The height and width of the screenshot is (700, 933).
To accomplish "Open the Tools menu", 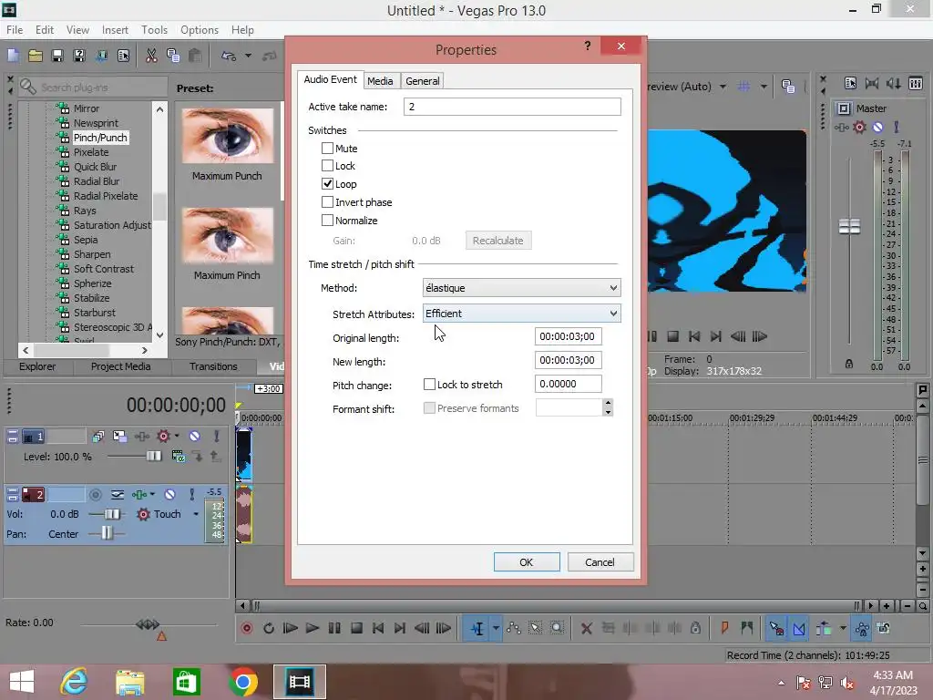I will (154, 30).
